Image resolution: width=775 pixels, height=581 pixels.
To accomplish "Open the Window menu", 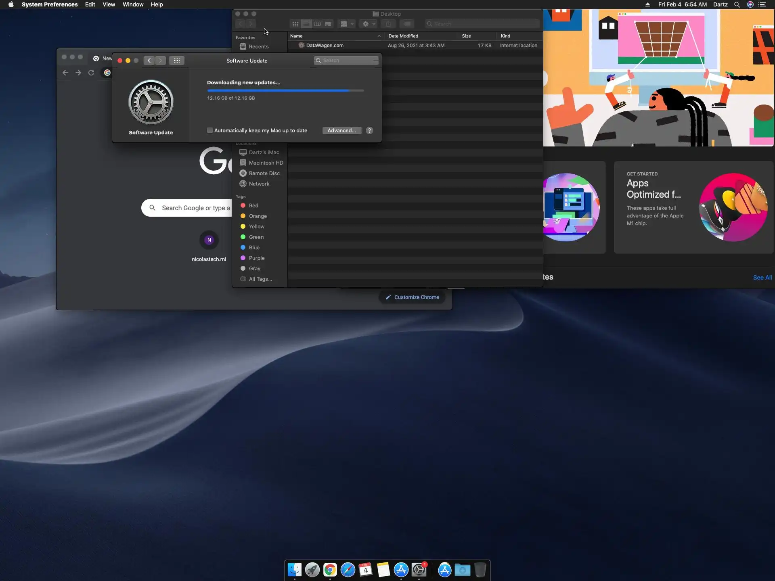I will [133, 4].
